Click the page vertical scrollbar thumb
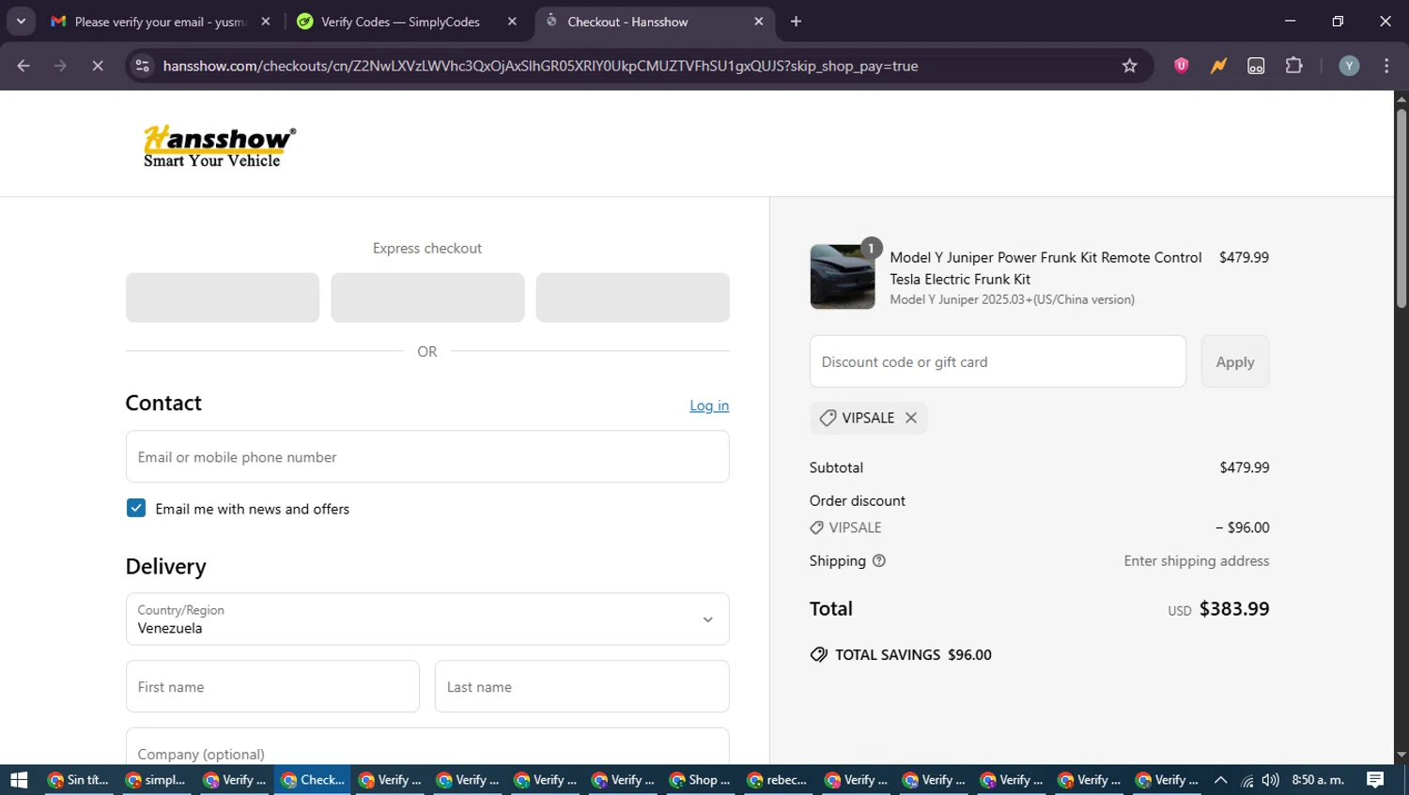This screenshot has height=795, width=1409. pos(1401,208)
